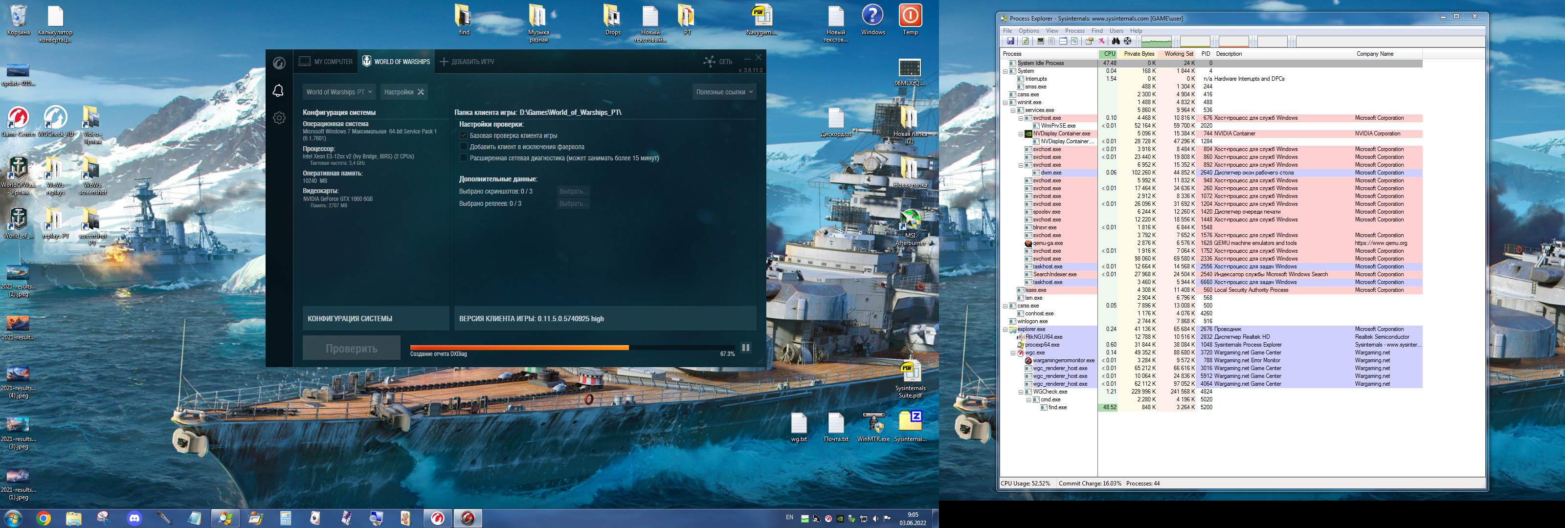
Task: Click Выбрать next to replays count
Action: coord(573,203)
